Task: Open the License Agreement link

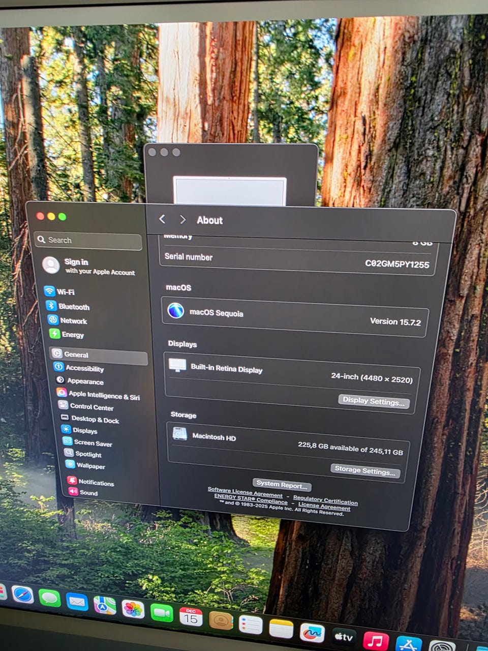Action: (x=324, y=506)
